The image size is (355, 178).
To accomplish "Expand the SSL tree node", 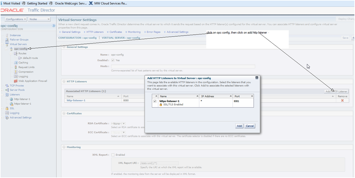I will pos(2,108).
